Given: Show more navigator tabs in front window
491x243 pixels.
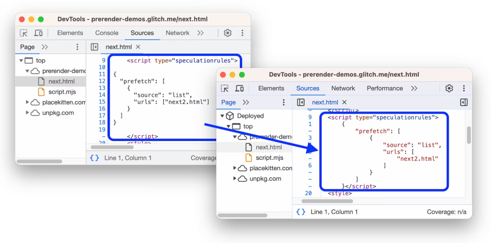Looking at the screenshot, I should [246, 102].
